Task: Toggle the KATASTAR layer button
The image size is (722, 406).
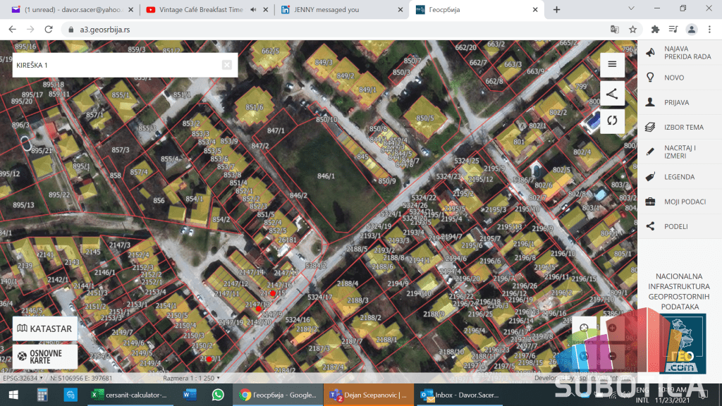Action: pos(44,328)
